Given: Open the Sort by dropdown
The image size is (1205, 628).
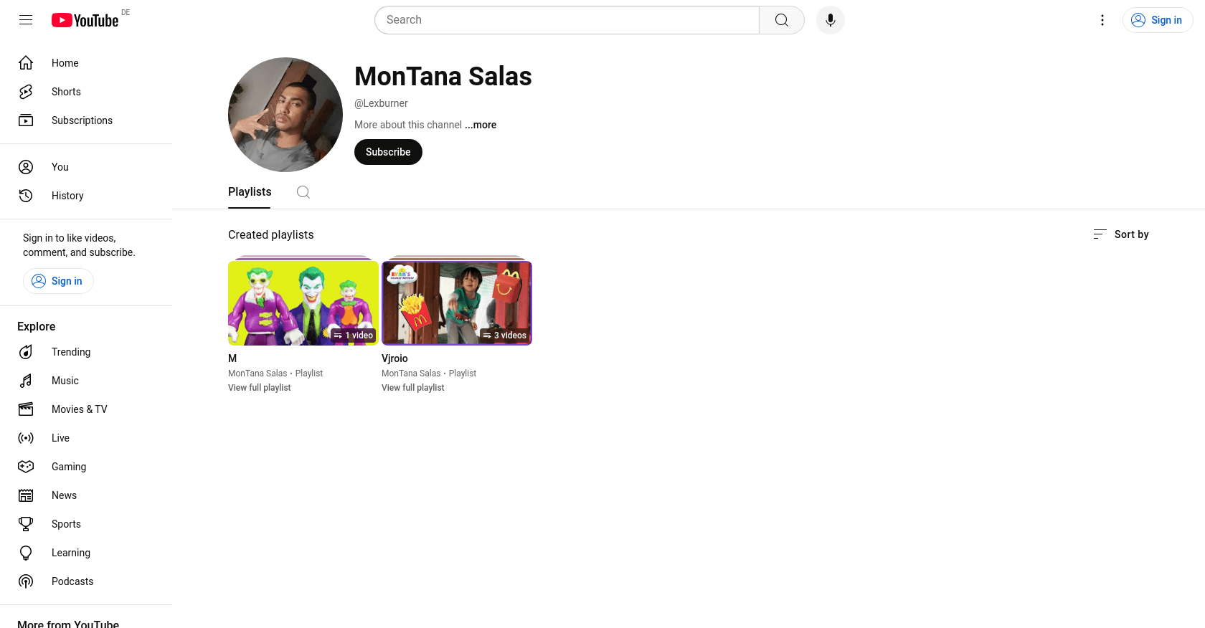Looking at the screenshot, I should tap(1121, 234).
